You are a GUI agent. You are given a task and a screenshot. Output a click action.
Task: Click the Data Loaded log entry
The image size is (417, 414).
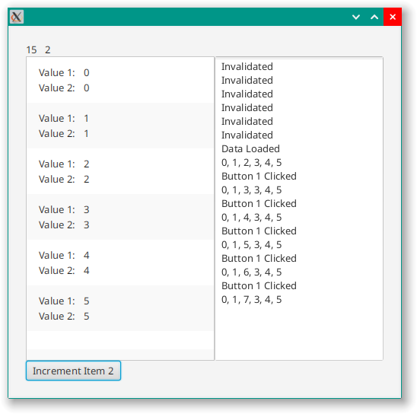coord(250,148)
